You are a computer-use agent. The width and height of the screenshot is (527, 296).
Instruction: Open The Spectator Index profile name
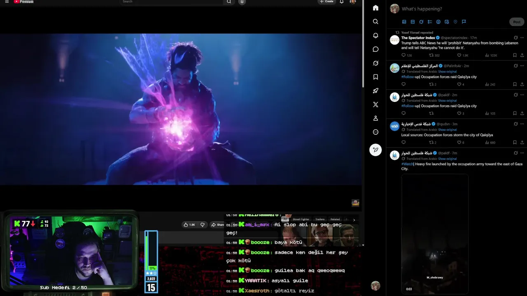tap(418, 38)
